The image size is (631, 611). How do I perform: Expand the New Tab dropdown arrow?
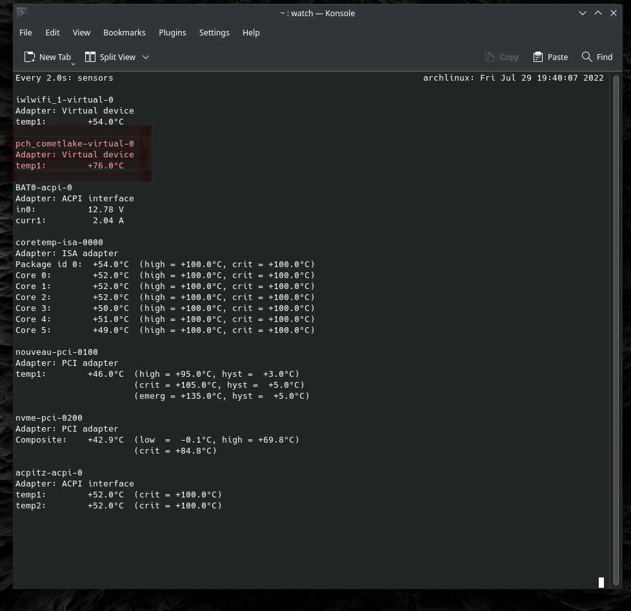[74, 64]
